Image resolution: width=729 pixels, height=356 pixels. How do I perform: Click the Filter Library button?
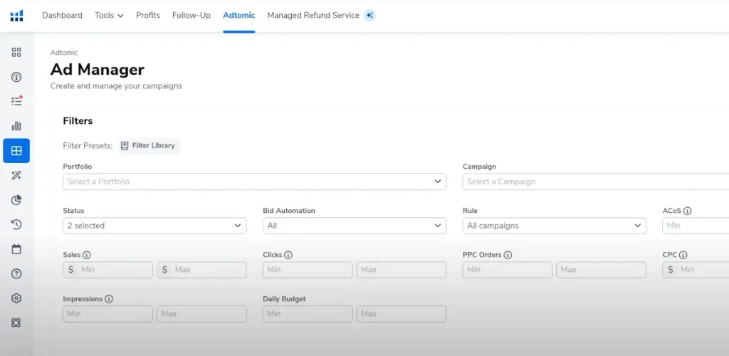(x=148, y=146)
